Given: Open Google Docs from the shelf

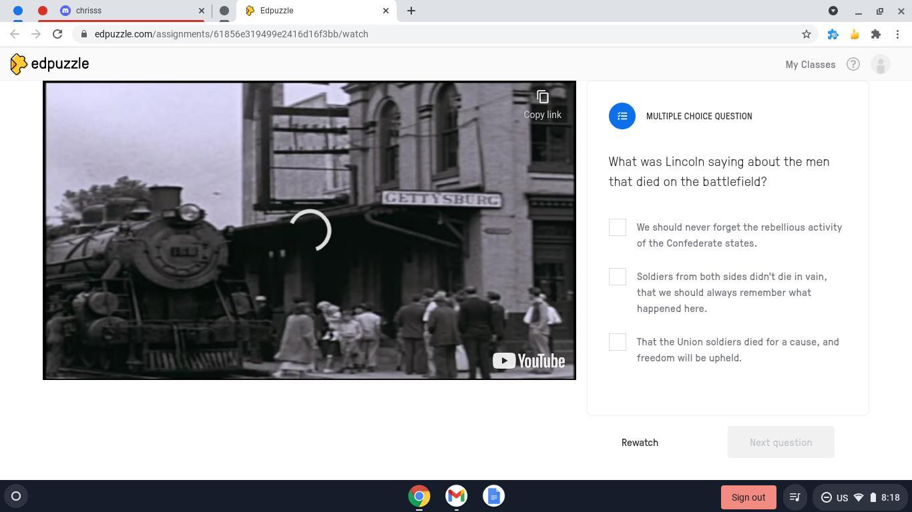Looking at the screenshot, I should click(493, 496).
